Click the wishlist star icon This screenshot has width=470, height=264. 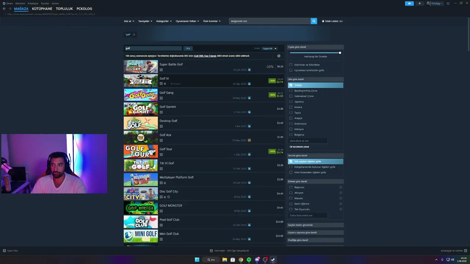click(323, 21)
